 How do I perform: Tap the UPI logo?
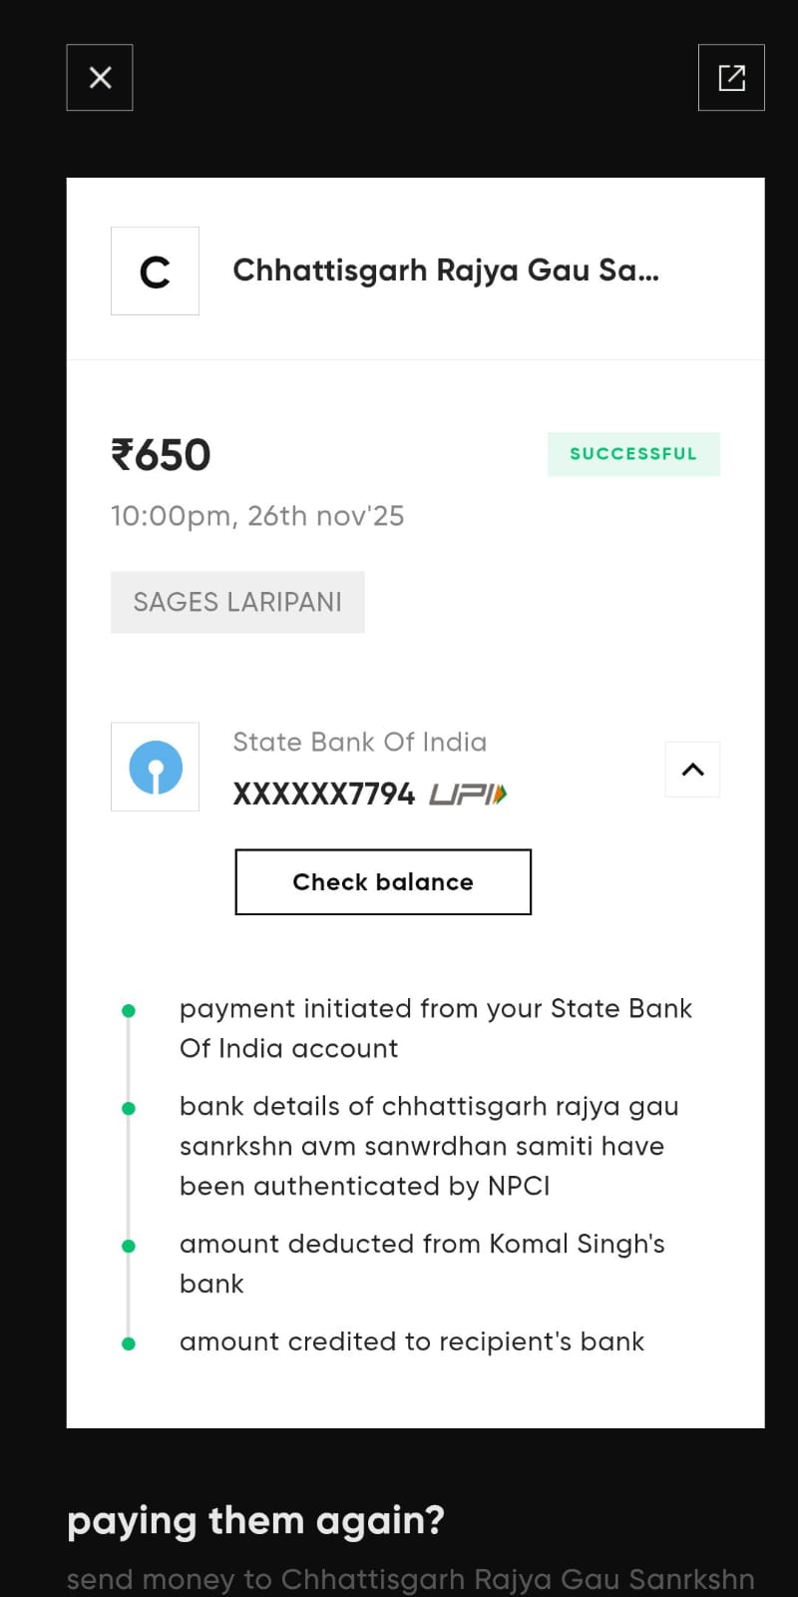pyautogui.click(x=468, y=795)
